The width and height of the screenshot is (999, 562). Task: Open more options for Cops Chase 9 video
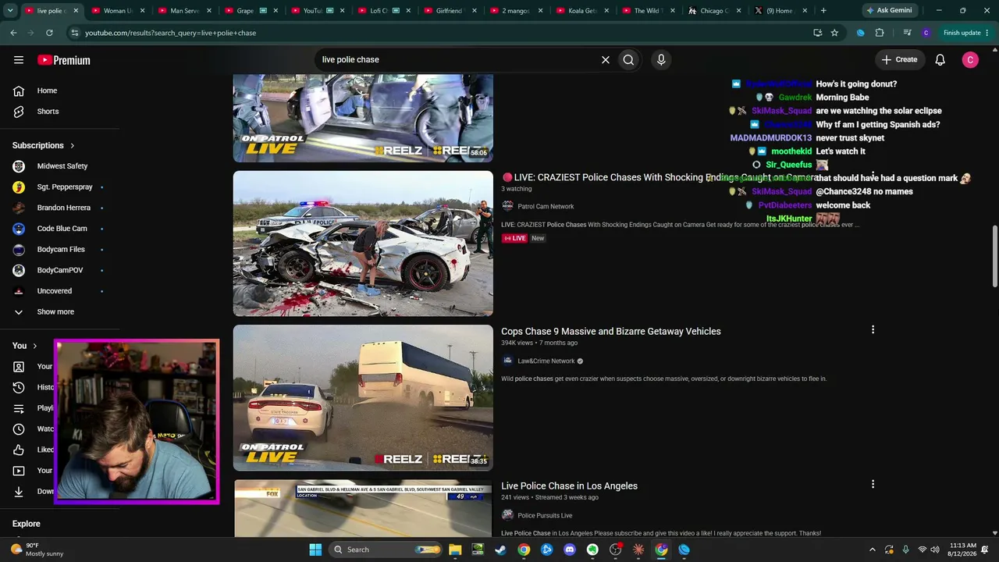[873, 330]
